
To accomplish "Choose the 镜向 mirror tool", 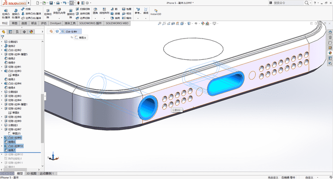I will click(127, 18).
